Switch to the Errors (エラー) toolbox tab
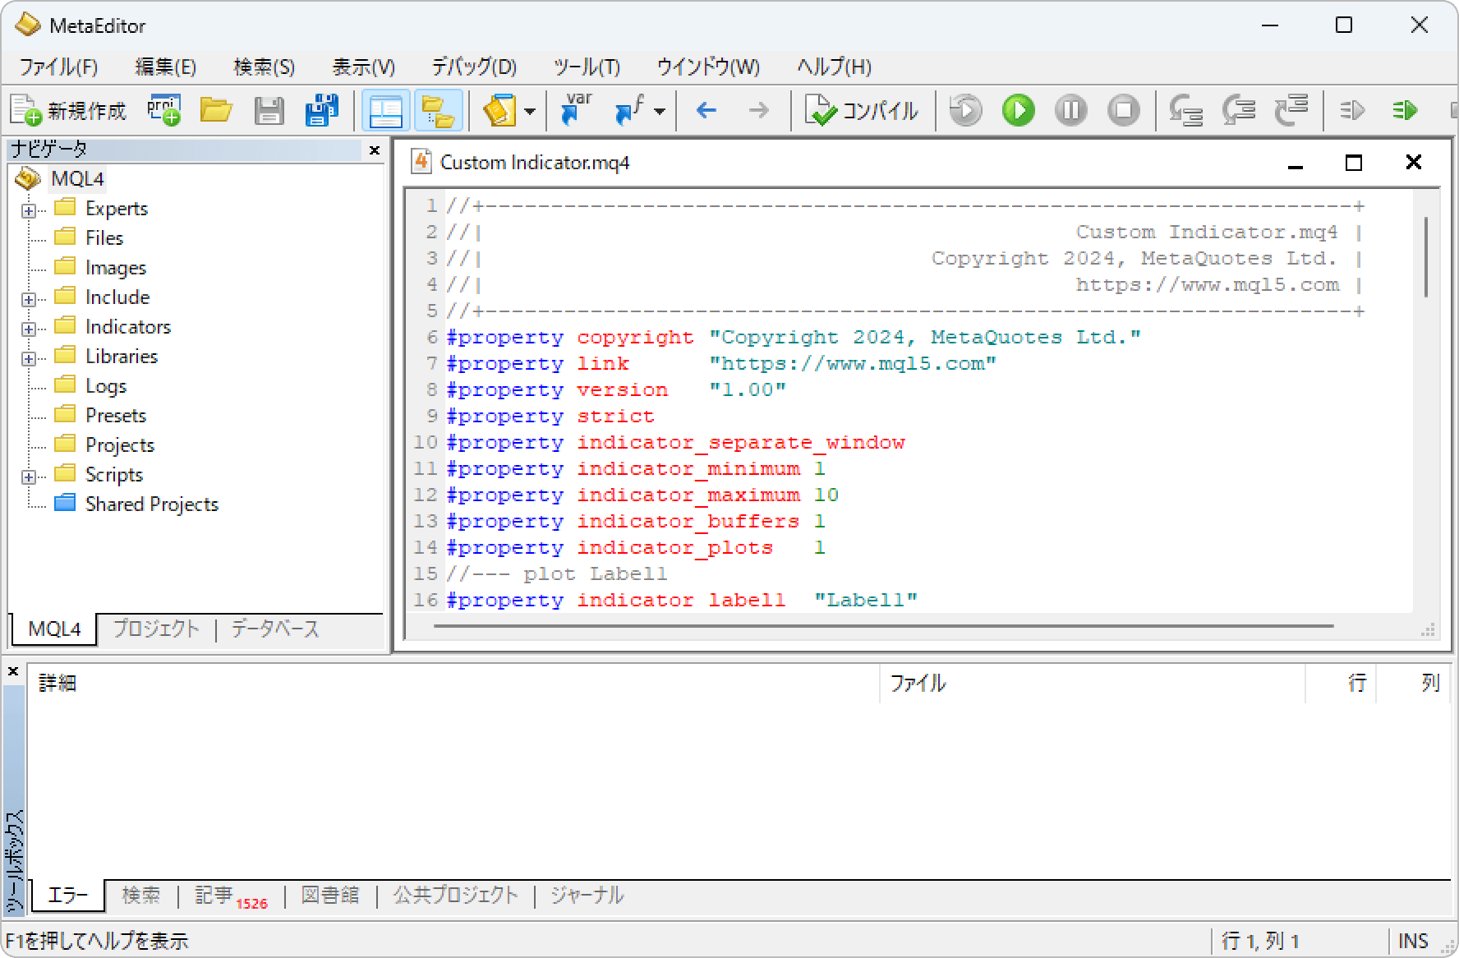 pyautogui.click(x=68, y=895)
